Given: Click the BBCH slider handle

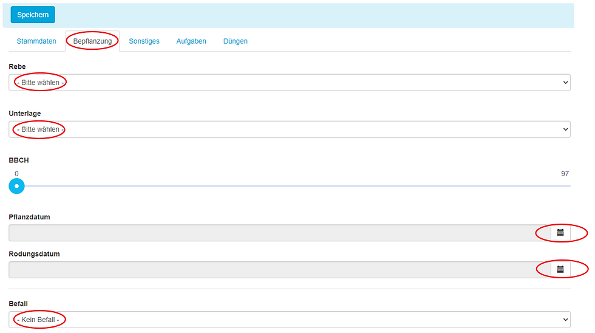Looking at the screenshot, I should (17, 186).
